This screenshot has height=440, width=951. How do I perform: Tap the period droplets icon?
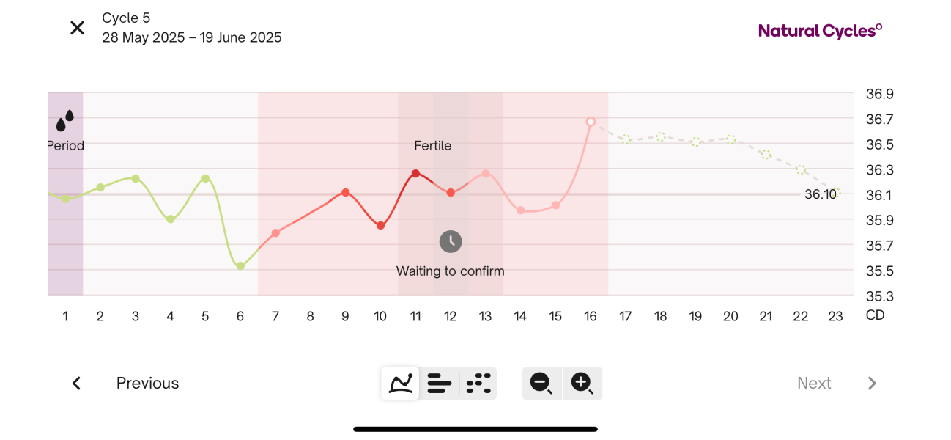tap(65, 119)
